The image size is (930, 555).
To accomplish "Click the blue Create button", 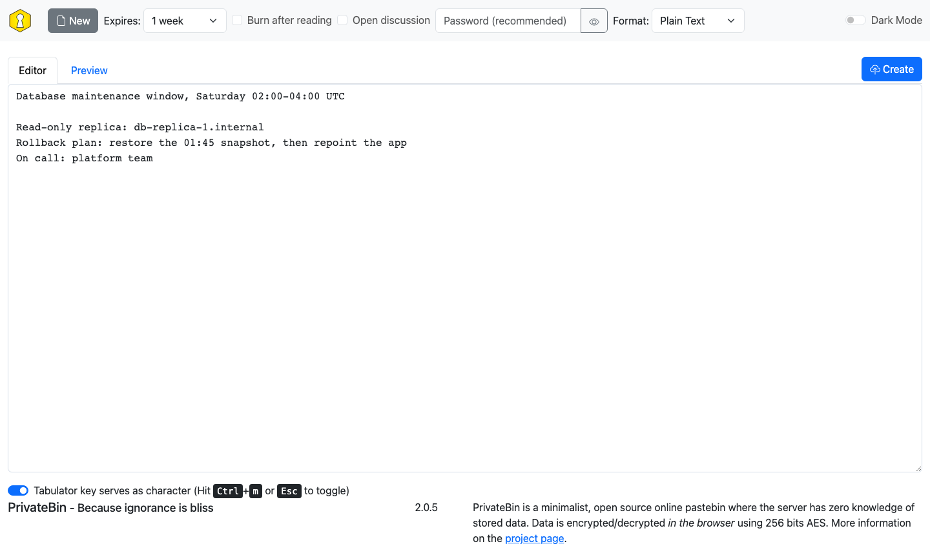I will pyautogui.click(x=891, y=69).
